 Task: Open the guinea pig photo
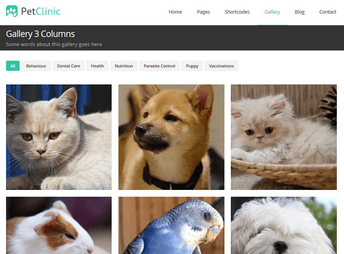pos(59,225)
